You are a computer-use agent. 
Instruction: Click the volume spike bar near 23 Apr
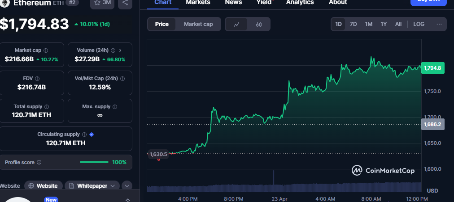(x=274, y=181)
